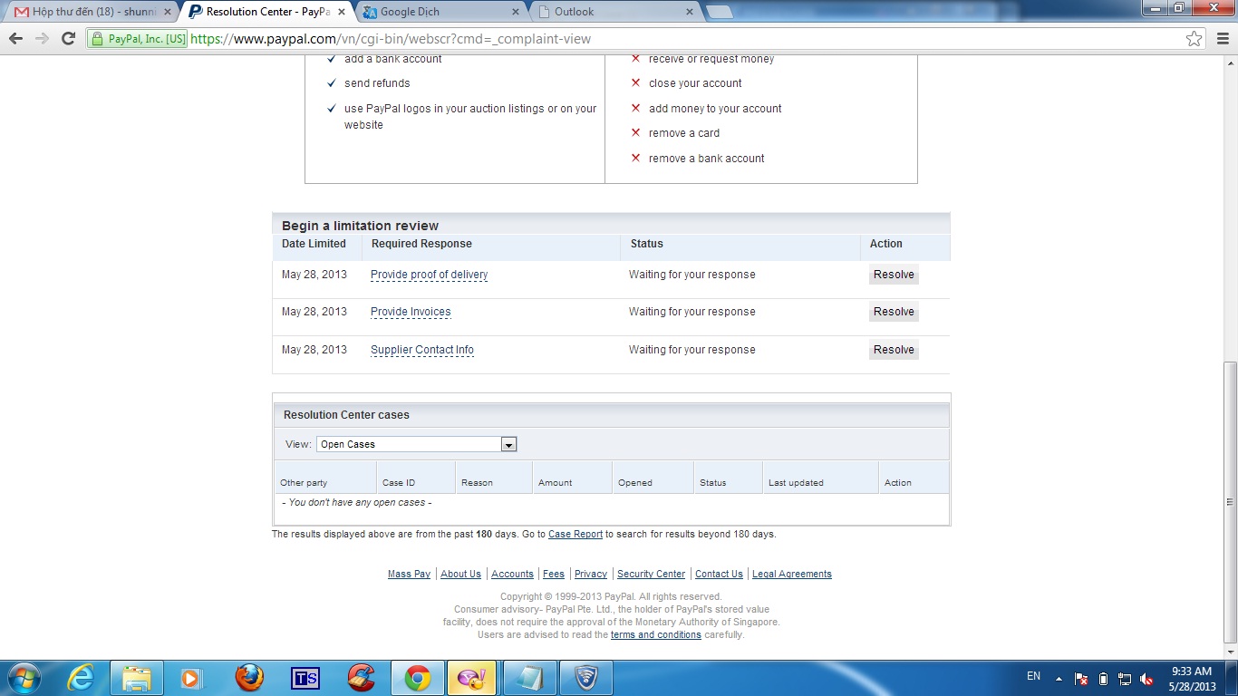1238x696 pixels.
Task: Open the Chrome menu icon
Action: click(x=1221, y=39)
